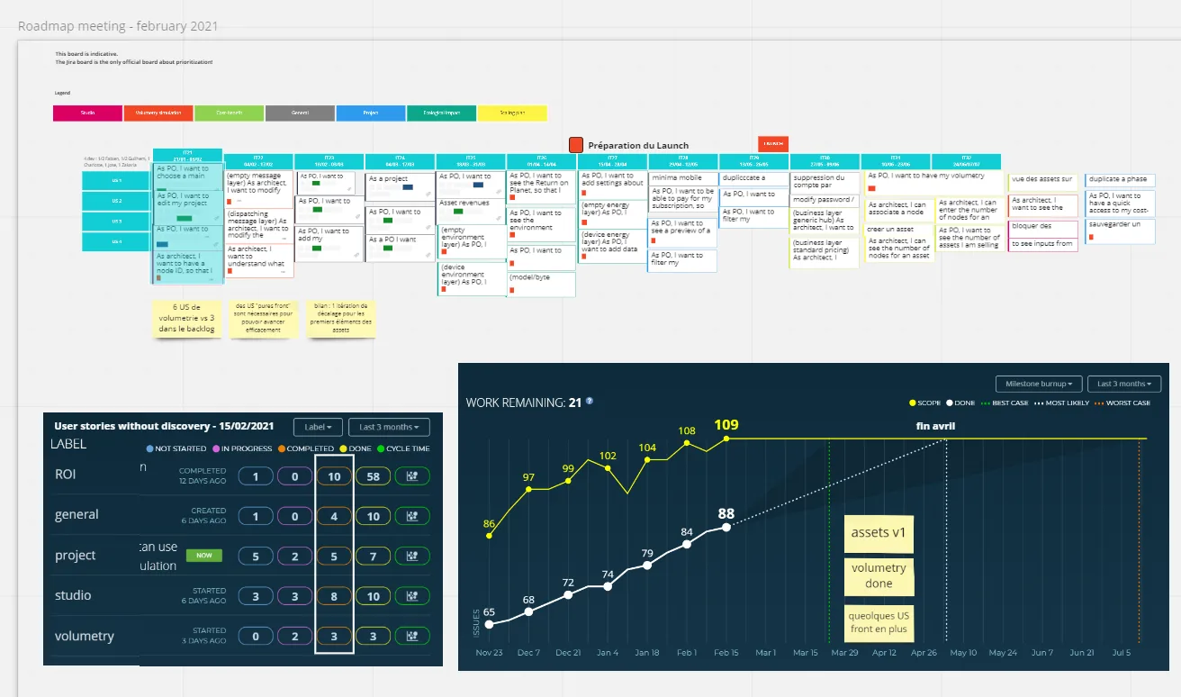Click the ROI row done count 58
The height and width of the screenshot is (697, 1181).
click(x=374, y=475)
